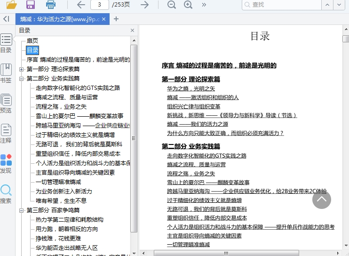Follow the 华为之熵，光明之矢 contents link
This screenshot has height=256, width=349.
191,88
